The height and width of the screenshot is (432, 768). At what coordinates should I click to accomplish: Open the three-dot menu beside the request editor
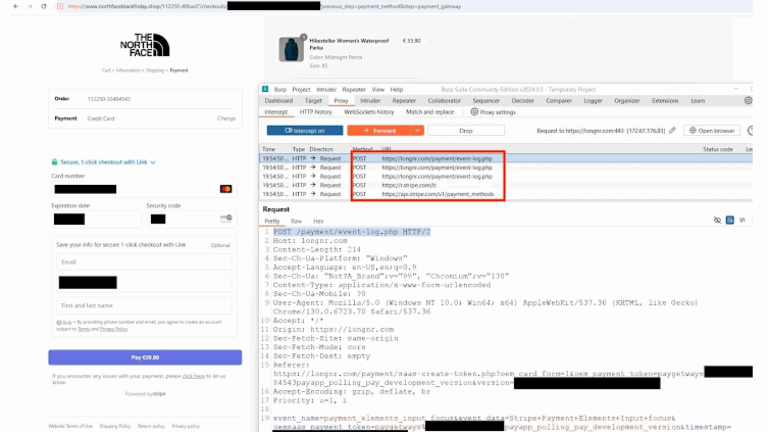[x=753, y=220]
